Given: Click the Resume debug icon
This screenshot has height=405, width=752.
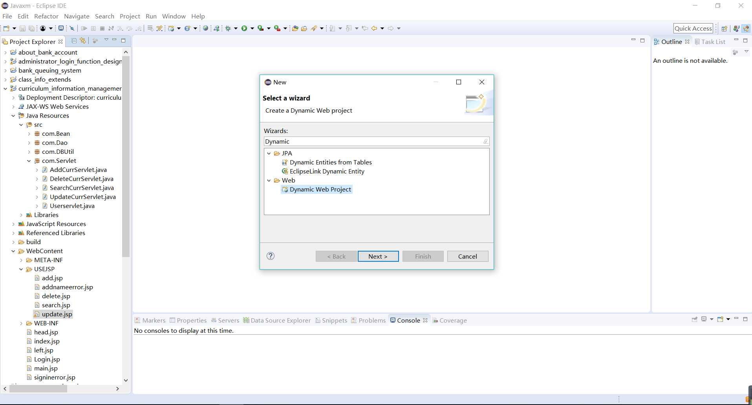Looking at the screenshot, I should tap(84, 28).
